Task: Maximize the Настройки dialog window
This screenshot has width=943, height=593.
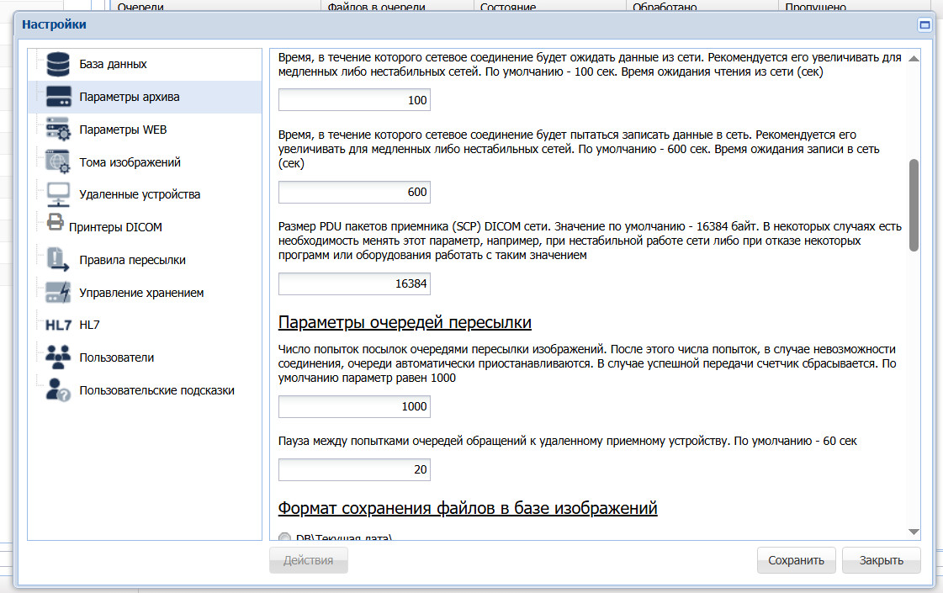Action: 924,24
